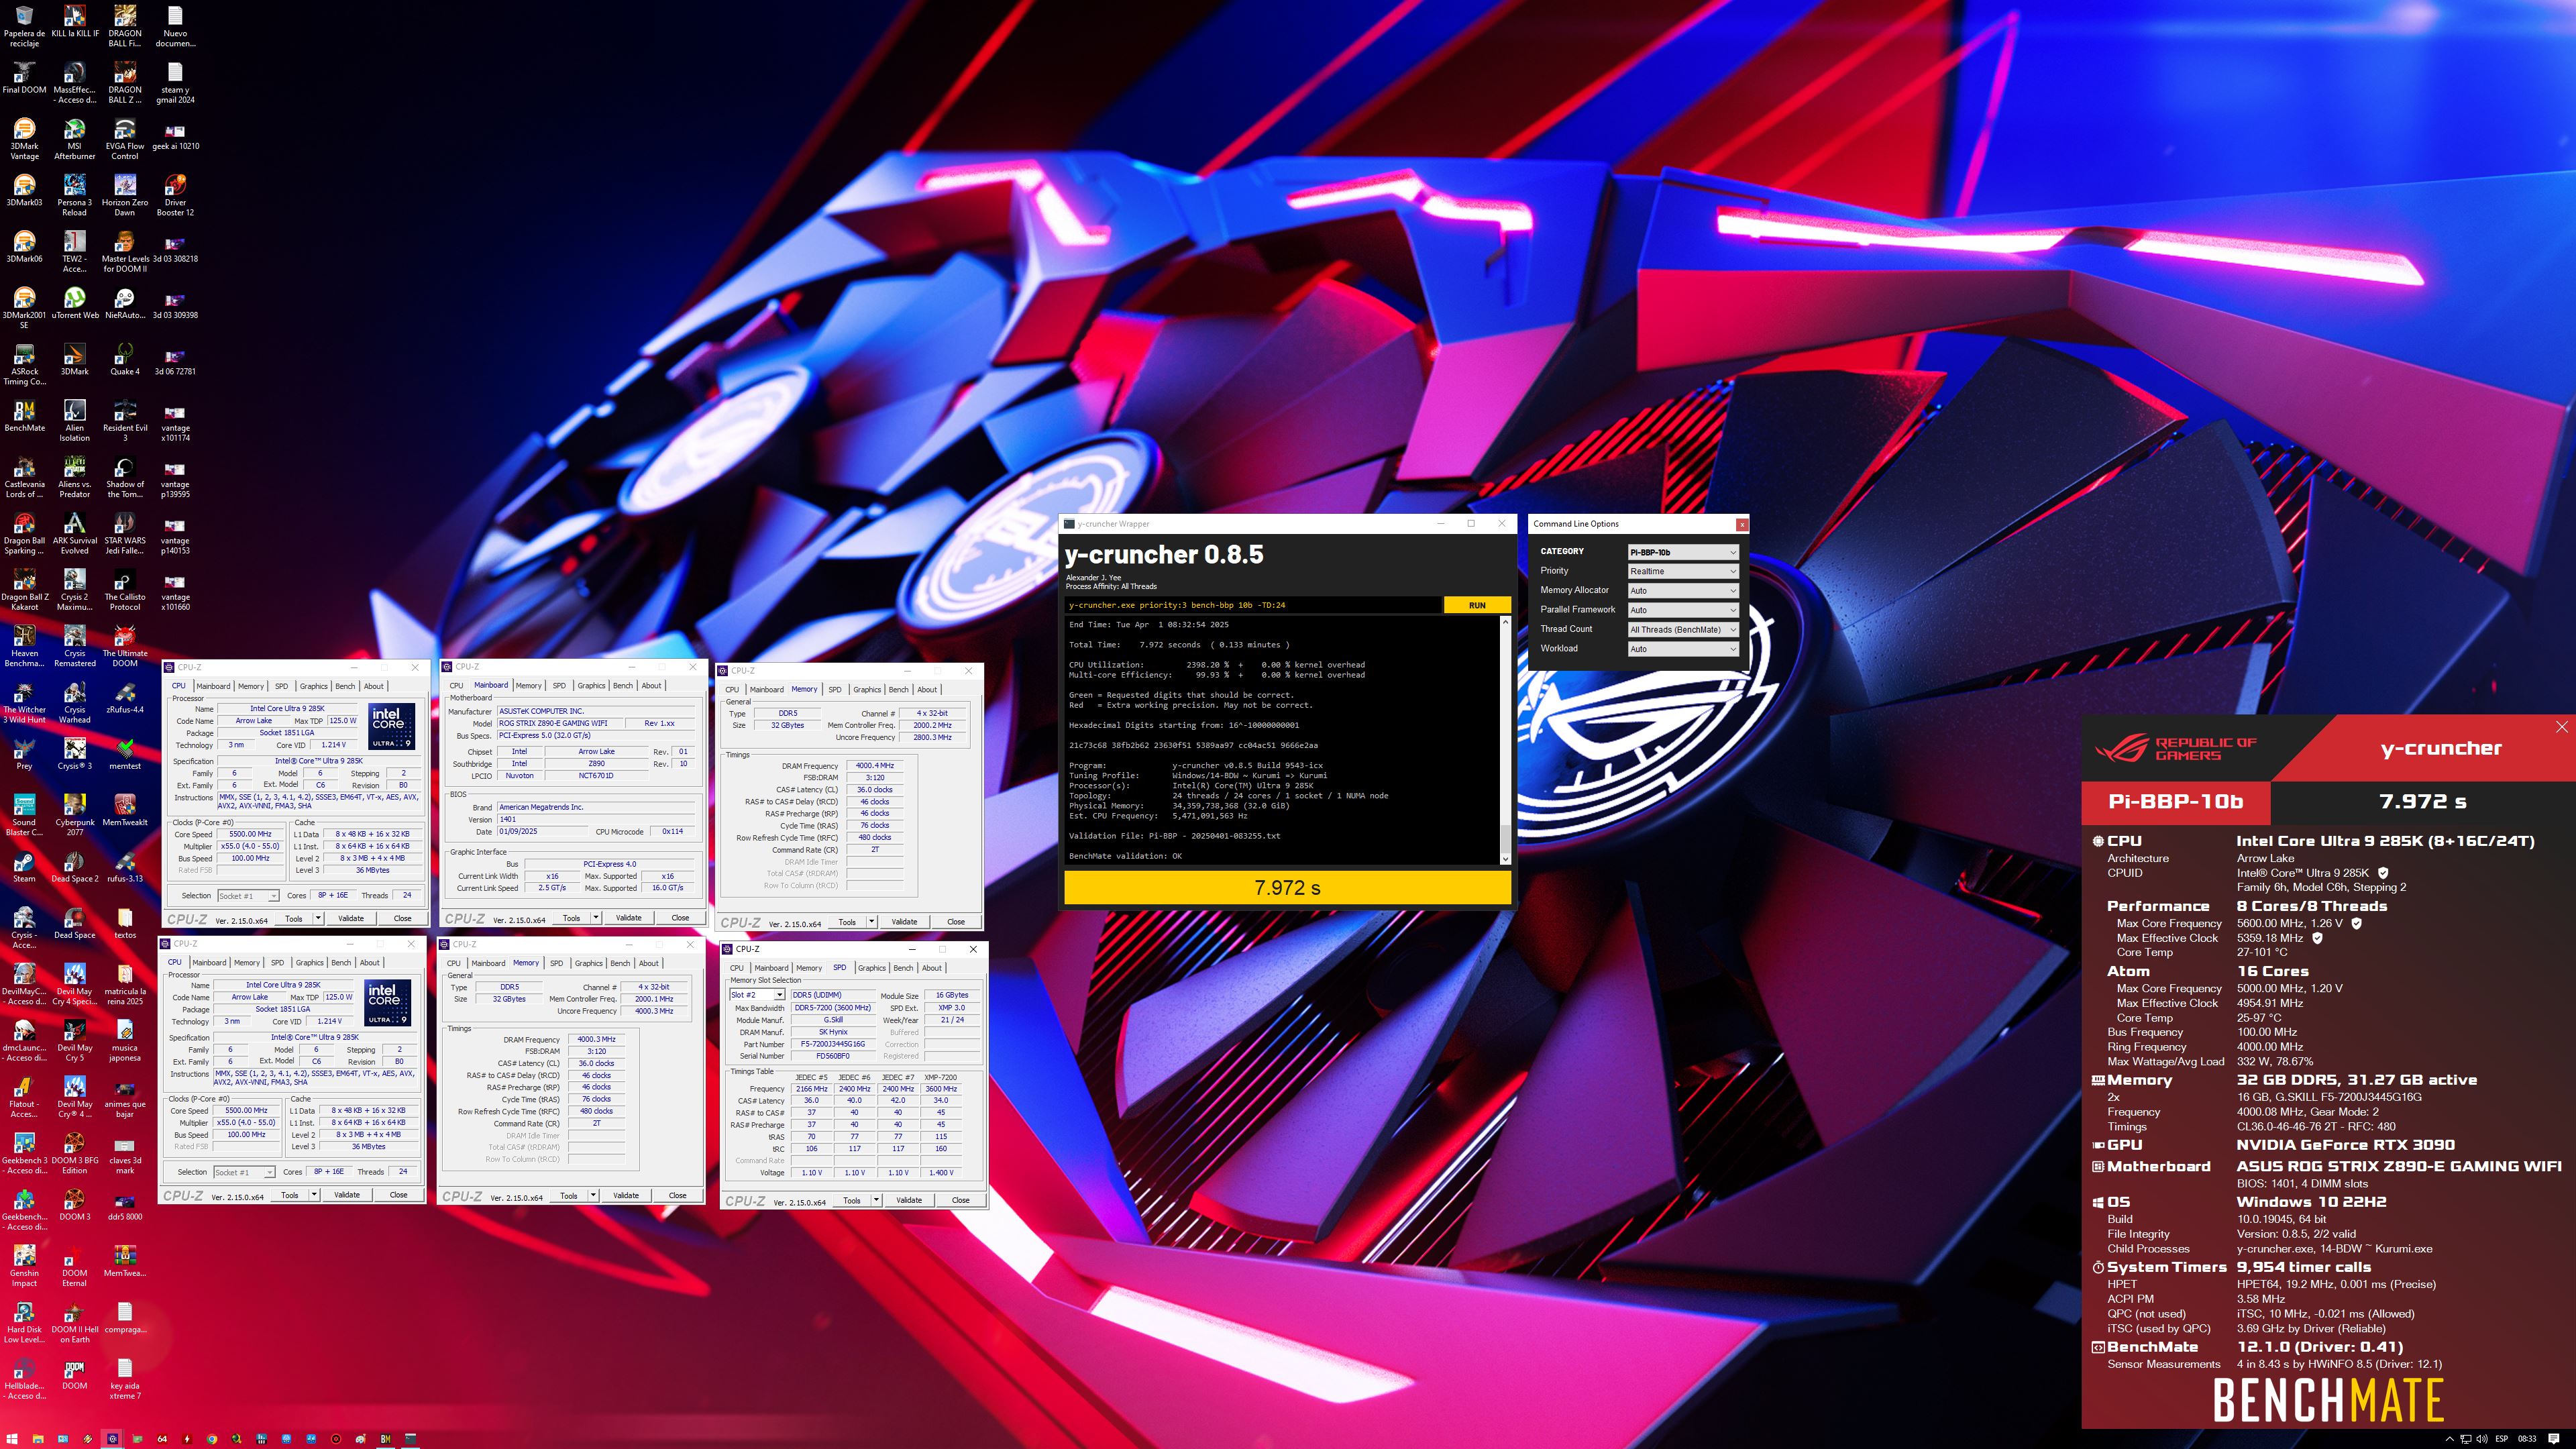
Task: Expand the Workload dropdown
Action: 1683,649
